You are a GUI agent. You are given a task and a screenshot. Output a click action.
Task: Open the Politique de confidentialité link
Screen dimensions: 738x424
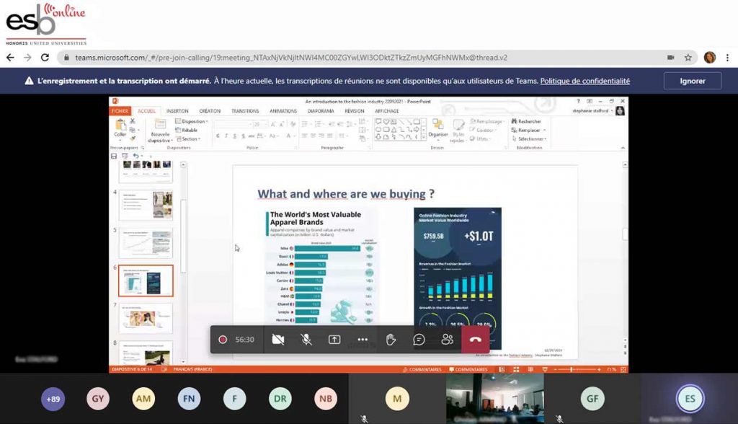coord(584,81)
